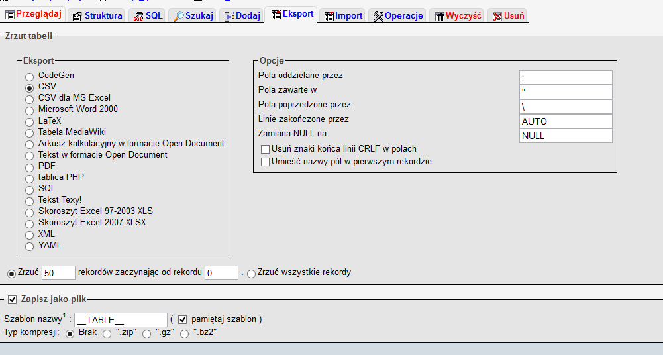Open the Przeglądaj tab
The image size is (663, 355).
point(38,14)
